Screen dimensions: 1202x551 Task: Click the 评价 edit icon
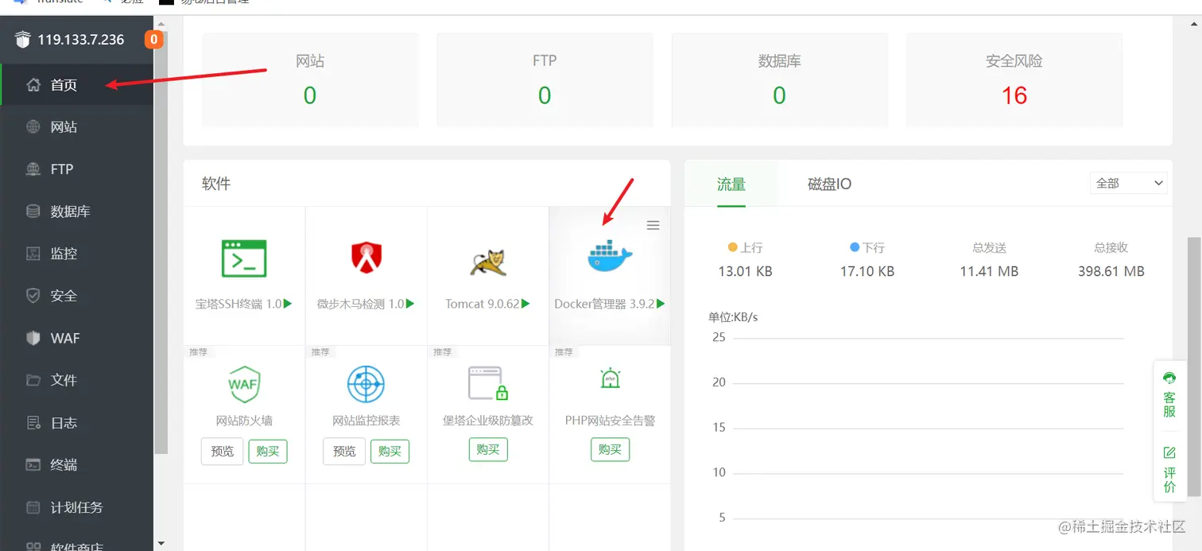[1169, 452]
